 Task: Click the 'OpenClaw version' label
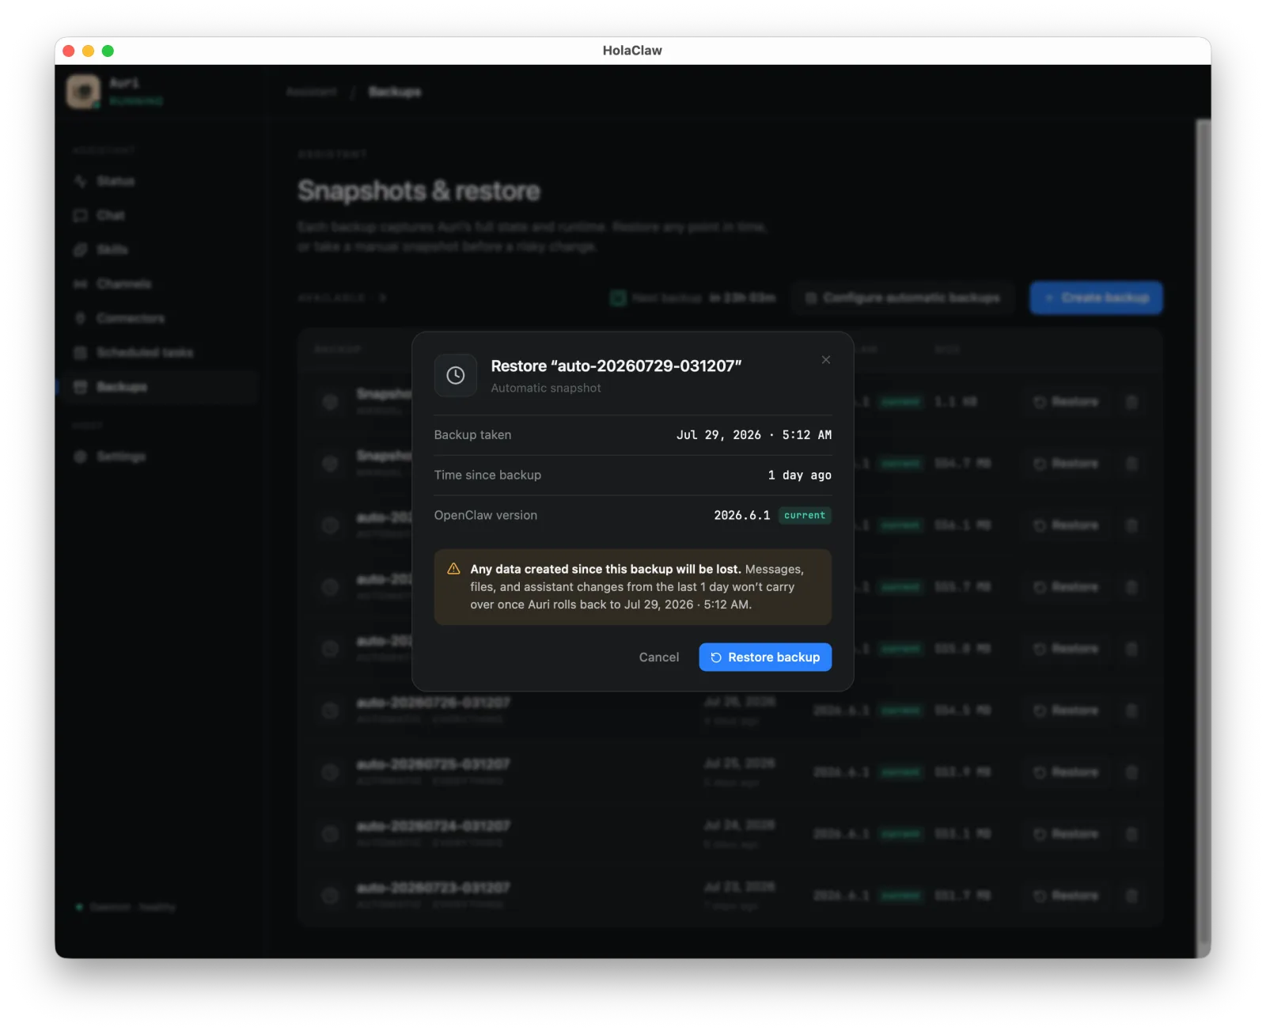pos(486,515)
